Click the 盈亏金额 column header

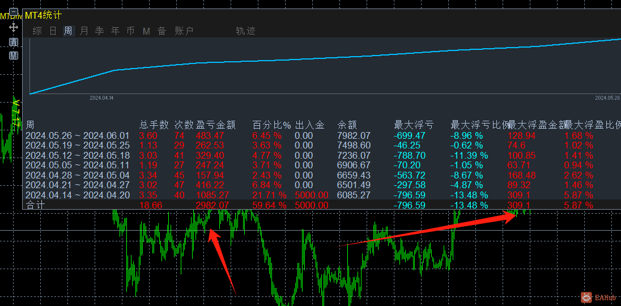[x=216, y=125]
